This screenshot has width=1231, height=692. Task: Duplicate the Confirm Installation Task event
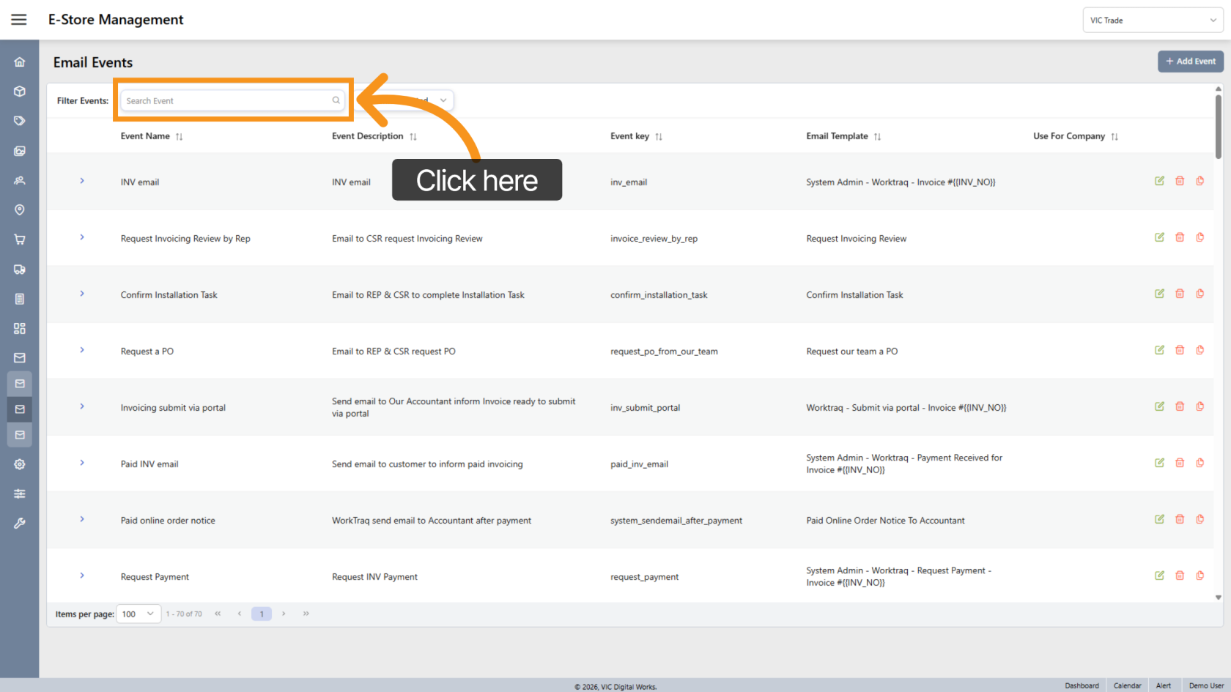[1199, 294]
